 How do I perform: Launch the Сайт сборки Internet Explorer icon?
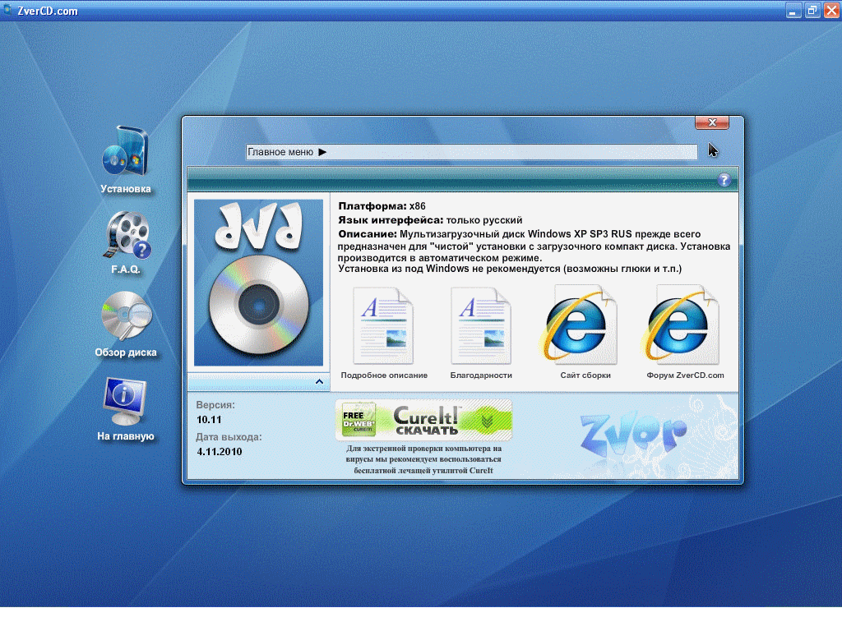click(x=585, y=326)
